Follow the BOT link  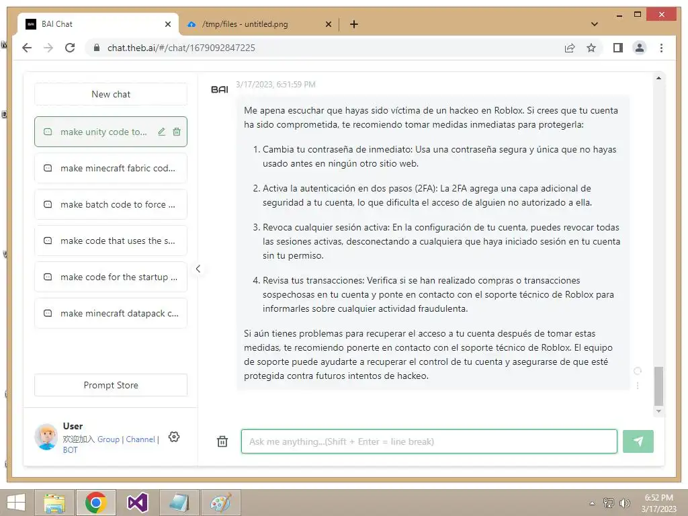click(x=70, y=449)
